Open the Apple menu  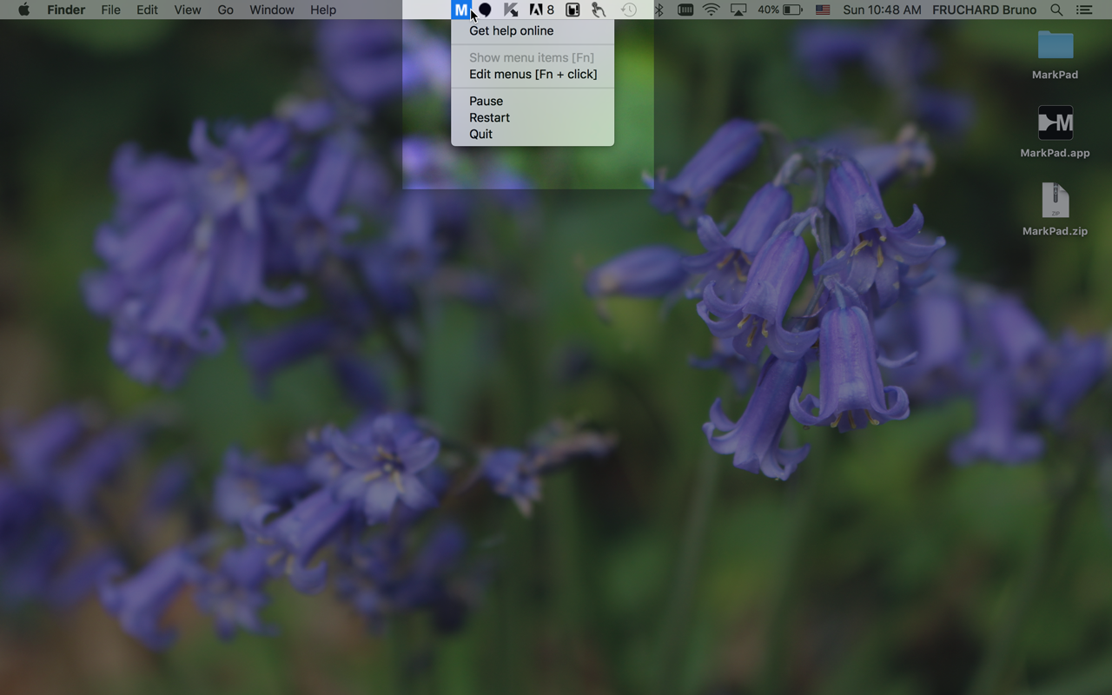click(23, 10)
